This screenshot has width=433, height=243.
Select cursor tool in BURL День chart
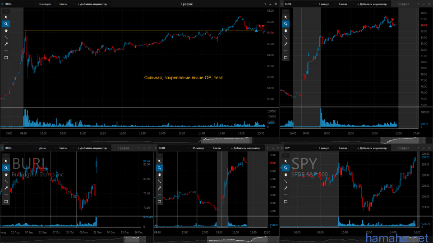6,161
